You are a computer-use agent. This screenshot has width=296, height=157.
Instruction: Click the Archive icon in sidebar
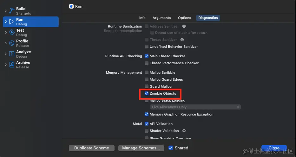tap(12, 65)
